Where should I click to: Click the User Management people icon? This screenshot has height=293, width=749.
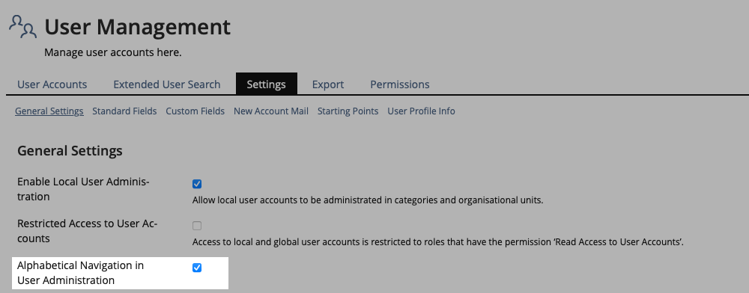pyautogui.click(x=22, y=27)
